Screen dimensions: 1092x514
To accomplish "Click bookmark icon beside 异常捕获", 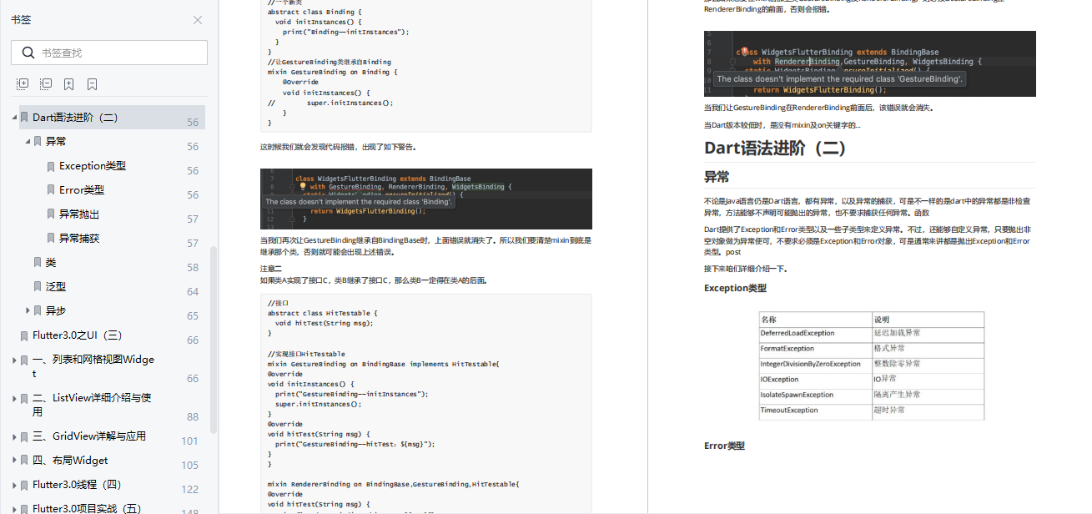I will (x=51, y=239).
